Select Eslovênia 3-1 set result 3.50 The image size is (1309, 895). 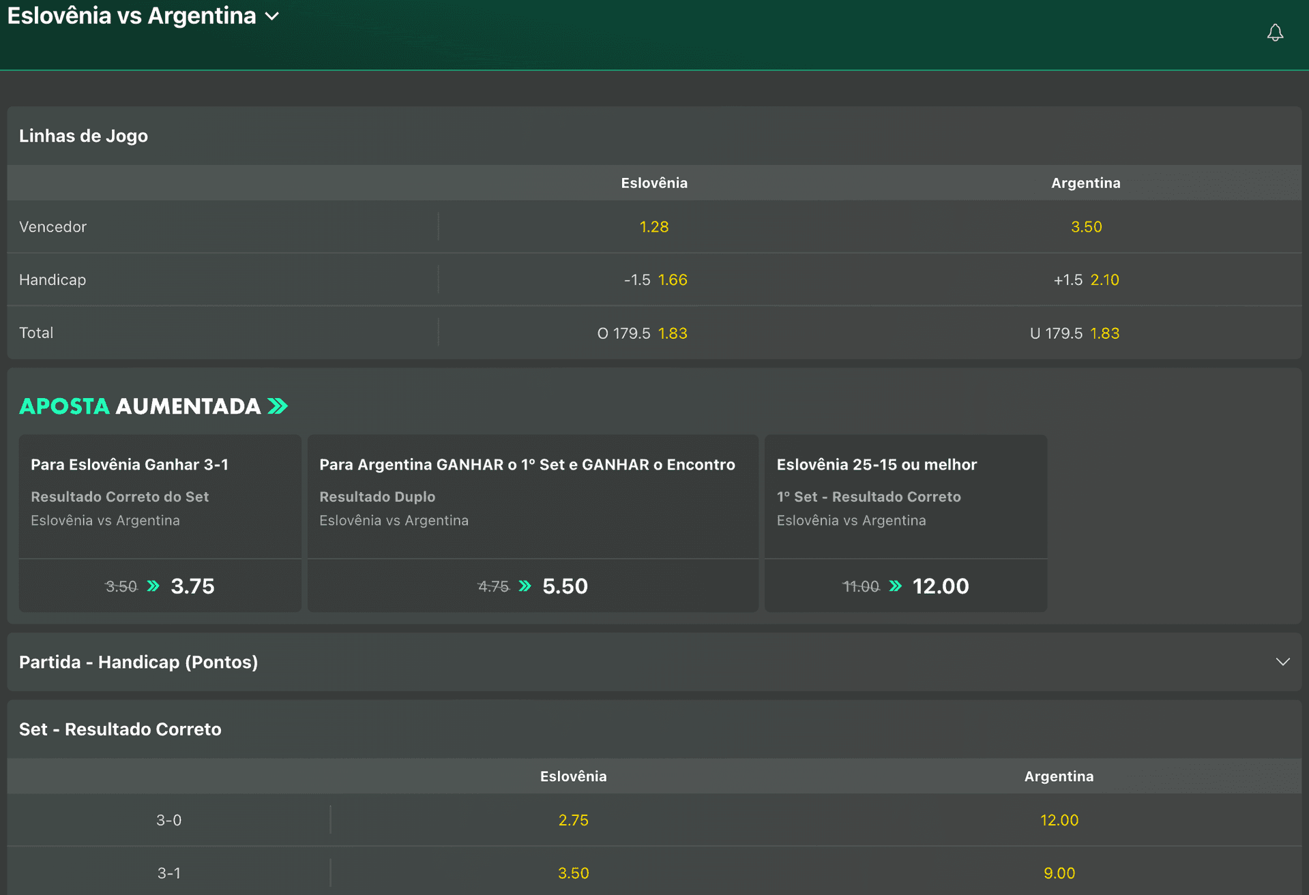click(573, 873)
